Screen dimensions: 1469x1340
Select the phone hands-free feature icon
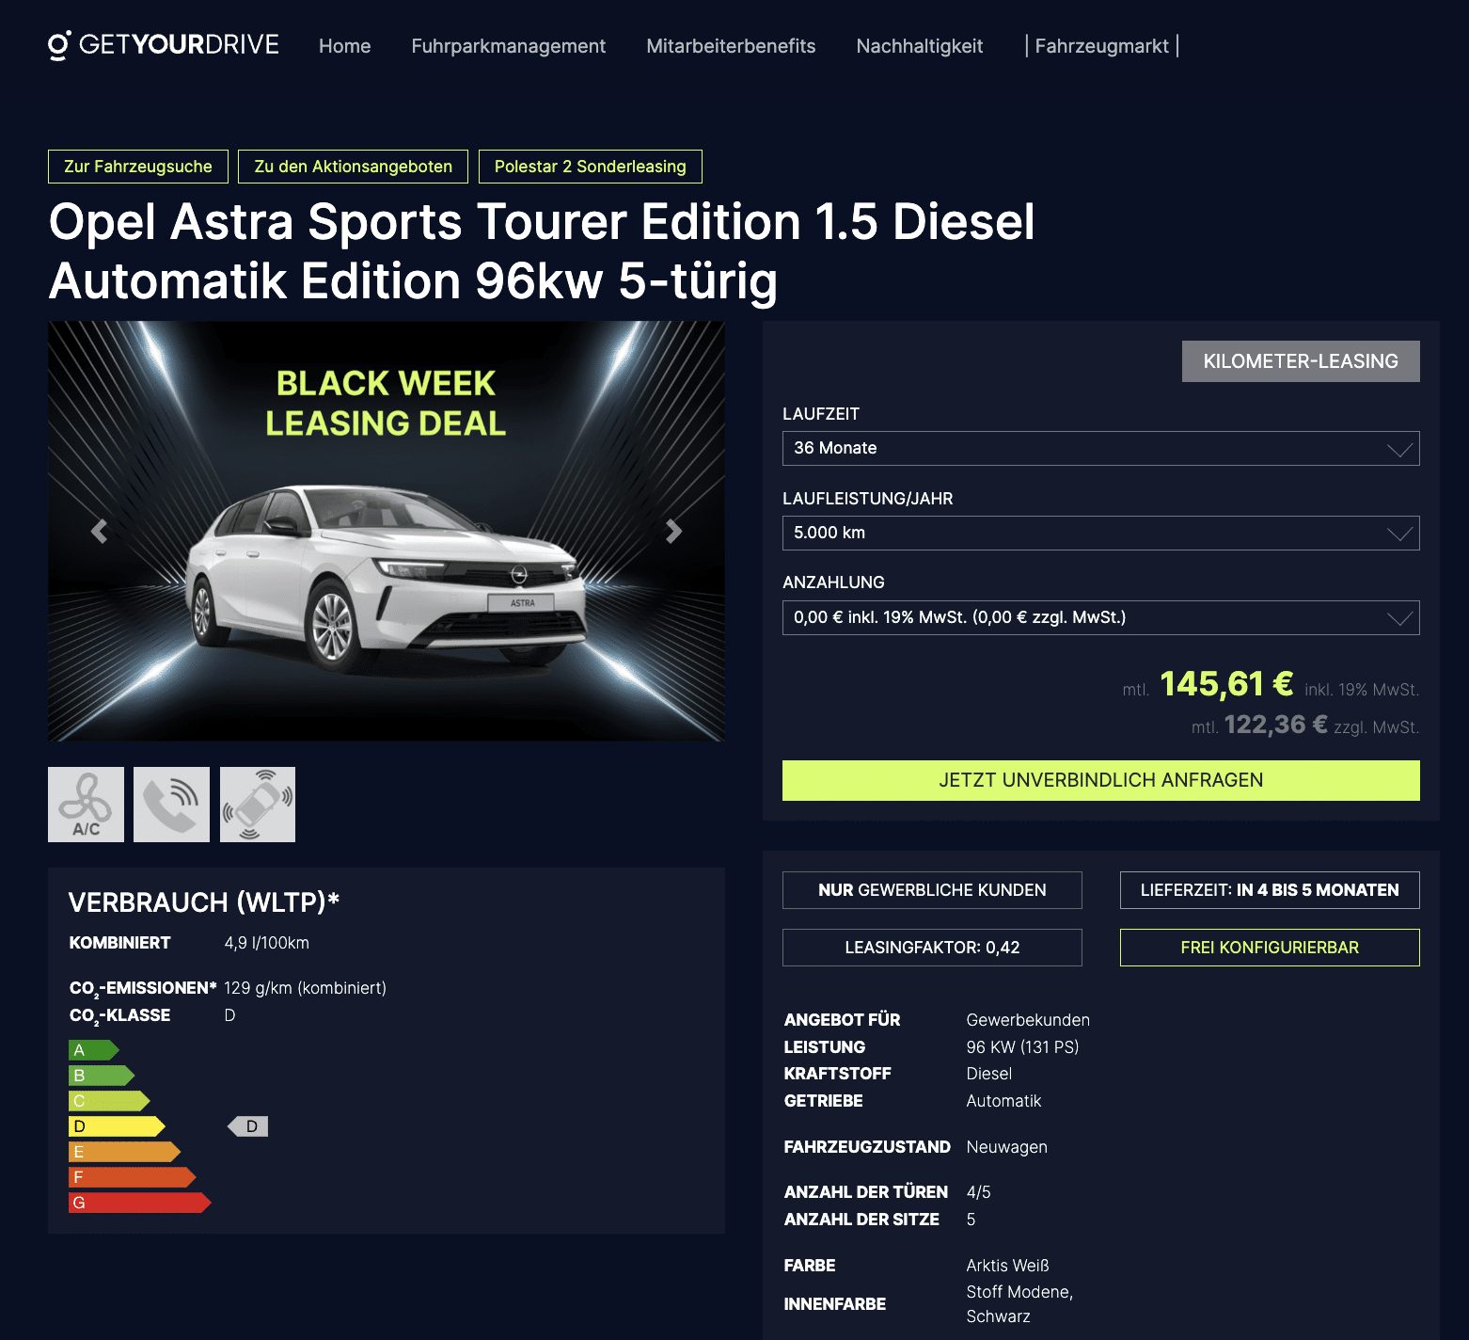pos(171,805)
